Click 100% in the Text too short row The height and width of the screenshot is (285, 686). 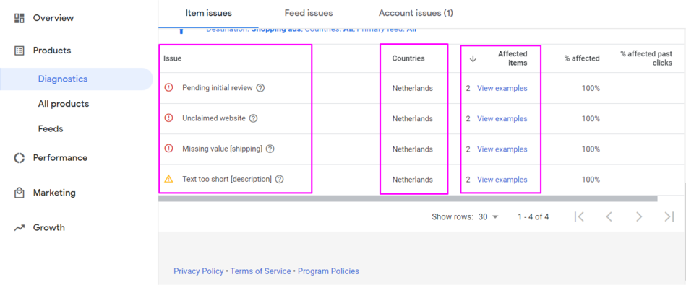591,180
